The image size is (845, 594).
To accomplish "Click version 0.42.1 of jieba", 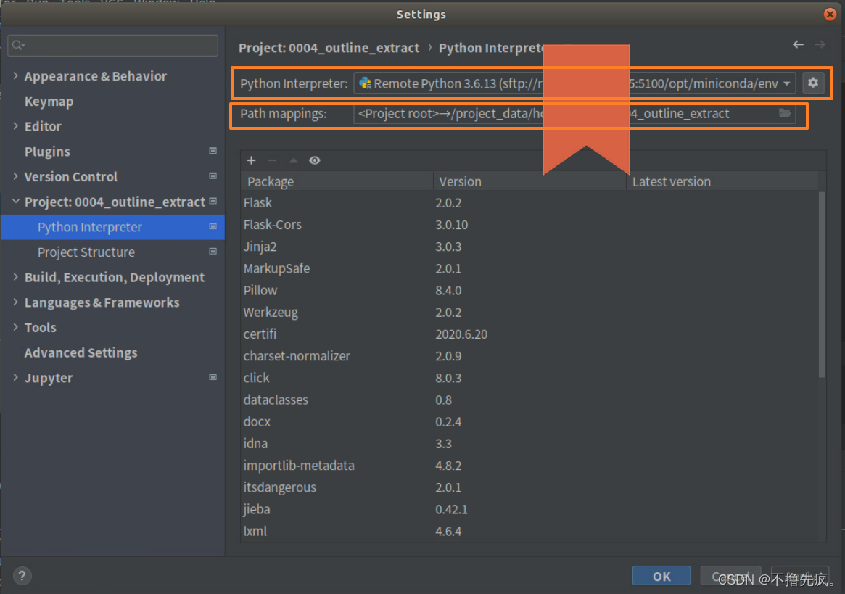I will point(452,509).
